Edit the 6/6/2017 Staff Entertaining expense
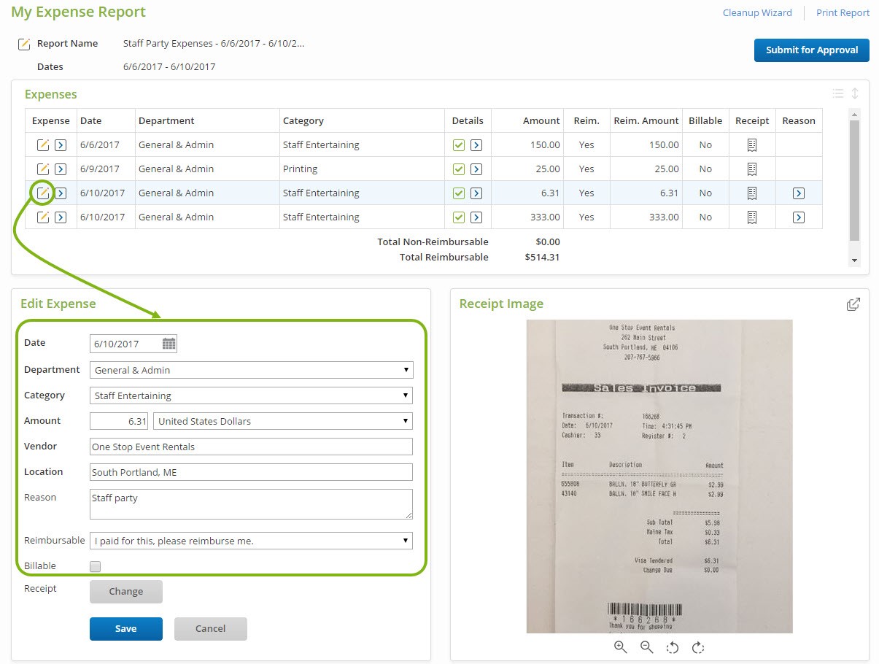Viewport: 879px width, 664px height. [42, 144]
